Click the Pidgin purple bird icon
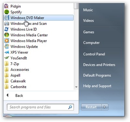Image resolution: width=130 pixels, height=122 pixels. (6, 6)
